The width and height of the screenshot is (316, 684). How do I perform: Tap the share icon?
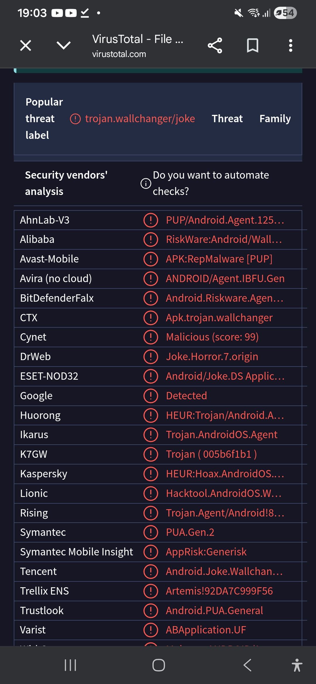coord(215,46)
